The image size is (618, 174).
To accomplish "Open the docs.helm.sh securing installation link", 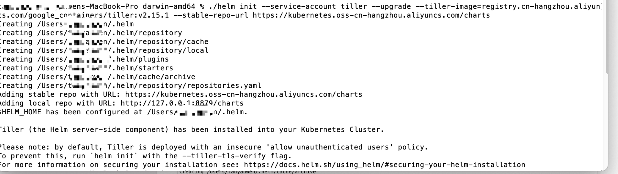I will click(x=384, y=165).
